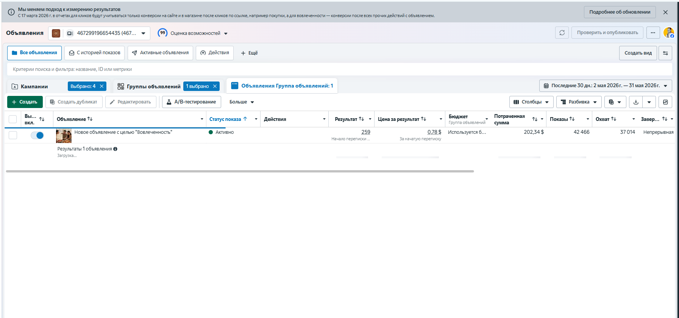Click the horizontal table scrollbar
This screenshot has height=318, width=679.
240,171
